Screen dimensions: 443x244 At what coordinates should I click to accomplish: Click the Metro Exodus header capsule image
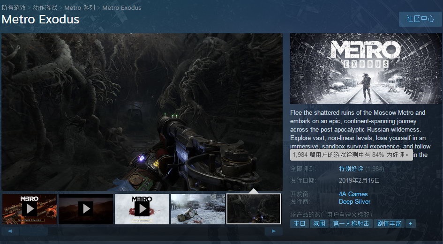(360, 69)
